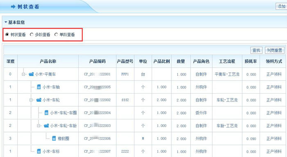
Task: Click the 添加 button
Action: [281, 7]
